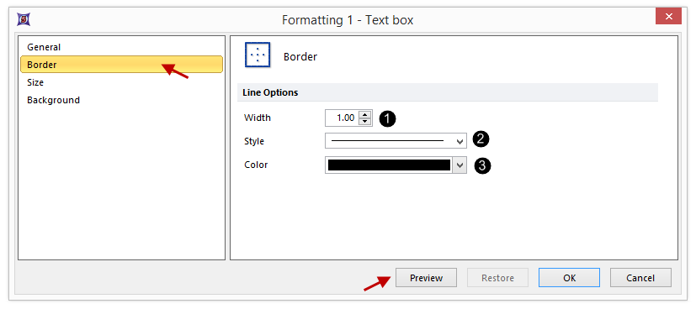This screenshot has width=696, height=309.
Task: Close the Formatting dialog
Action: (x=668, y=17)
